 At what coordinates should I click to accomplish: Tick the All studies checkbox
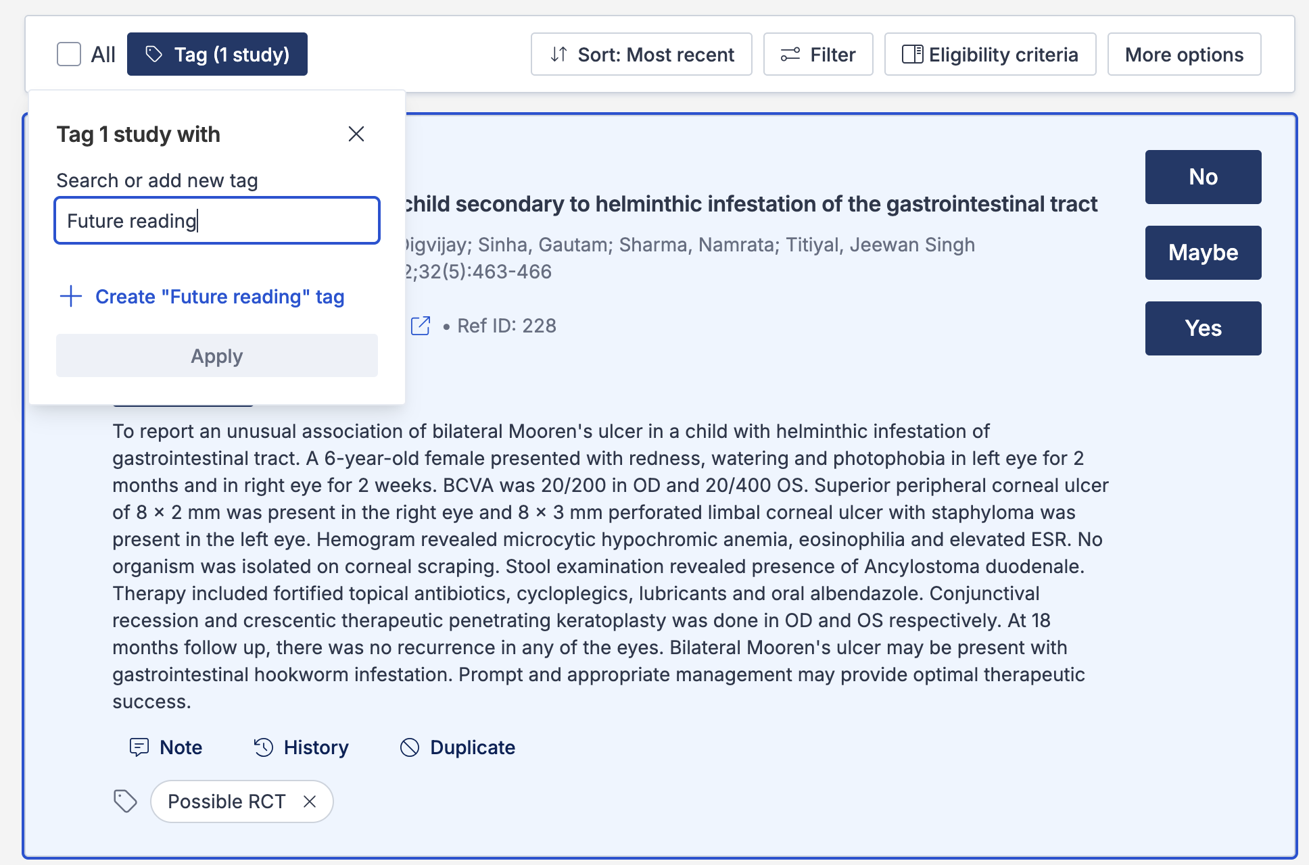click(69, 54)
